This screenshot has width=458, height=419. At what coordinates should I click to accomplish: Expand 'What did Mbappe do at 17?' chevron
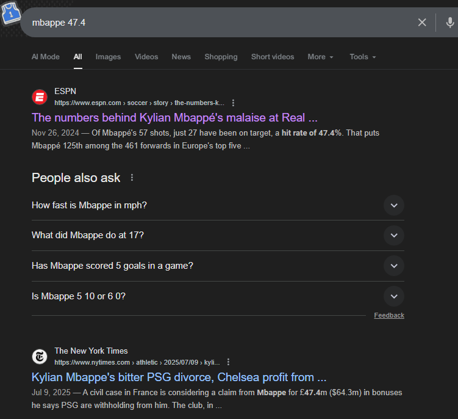pyautogui.click(x=394, y=235)
